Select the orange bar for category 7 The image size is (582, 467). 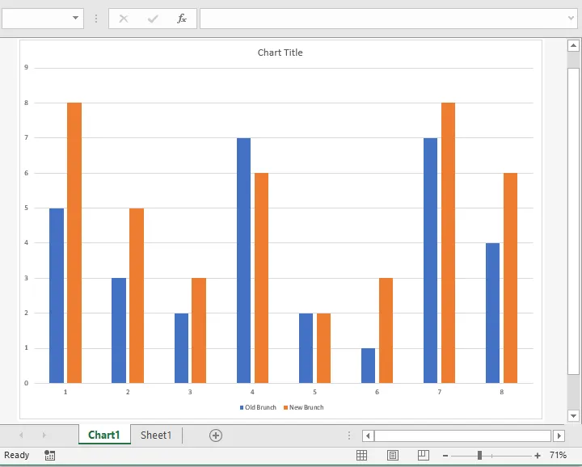tap(448, 243)
